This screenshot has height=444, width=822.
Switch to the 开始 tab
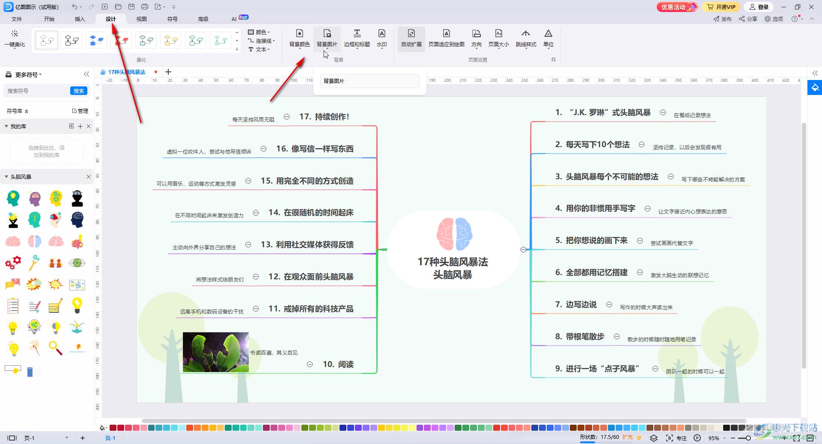(49, 19)
